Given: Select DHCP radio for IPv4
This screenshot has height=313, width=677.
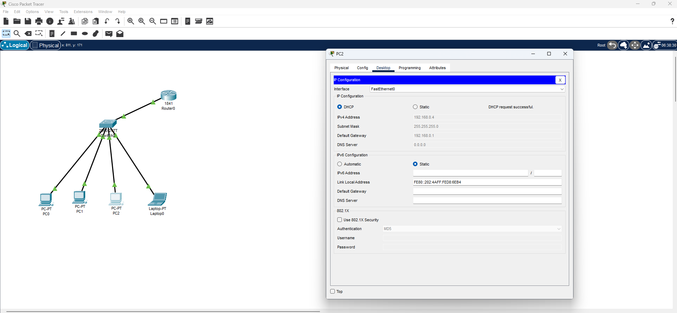Looking at the screenshot, I should (340, 107).
